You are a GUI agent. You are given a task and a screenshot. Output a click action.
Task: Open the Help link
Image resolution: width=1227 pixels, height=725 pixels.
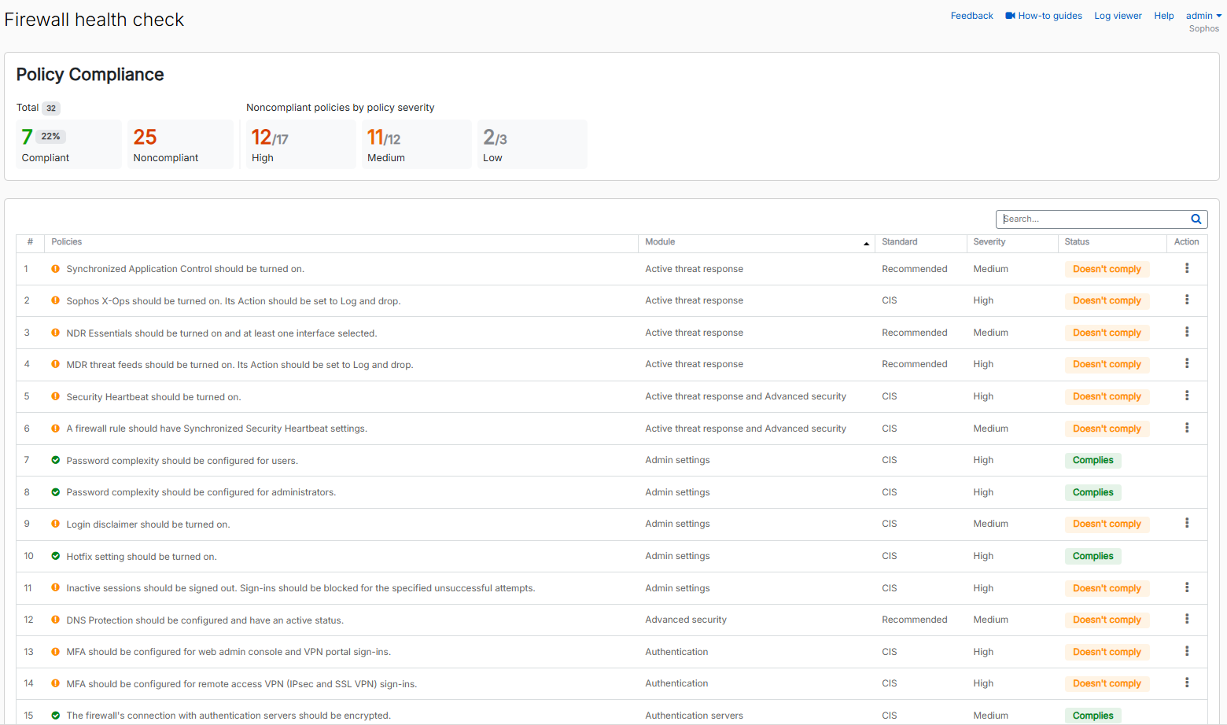tap(1163, 16)
